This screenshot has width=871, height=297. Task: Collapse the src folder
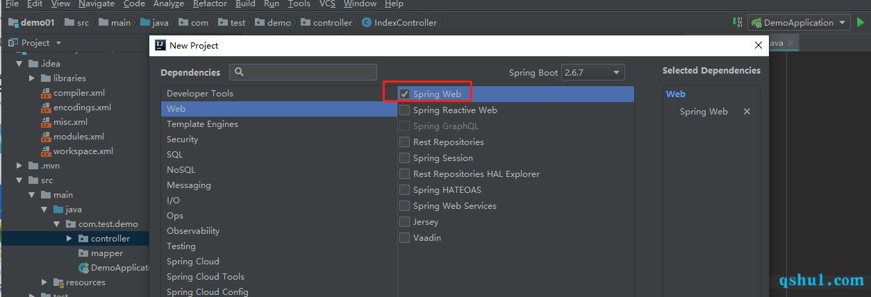19,180
